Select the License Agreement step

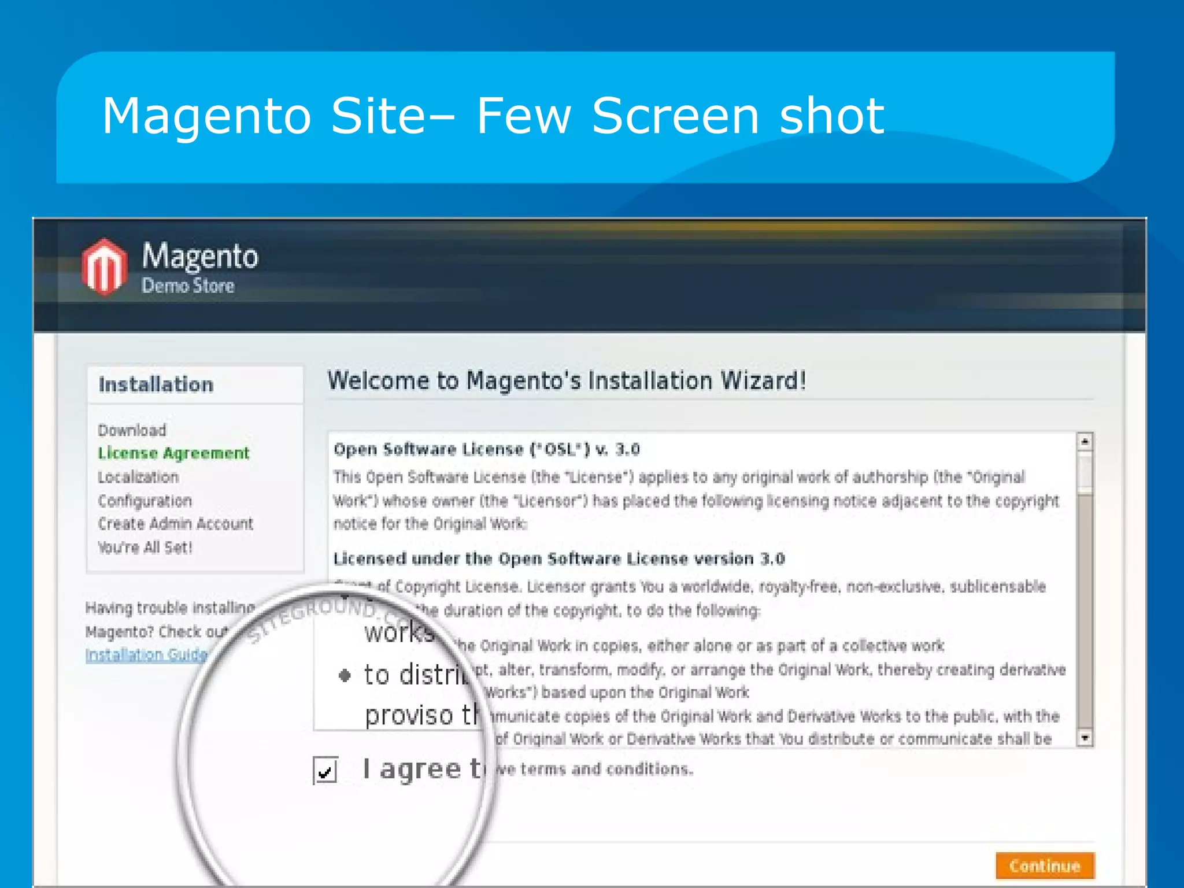point(173,453)
